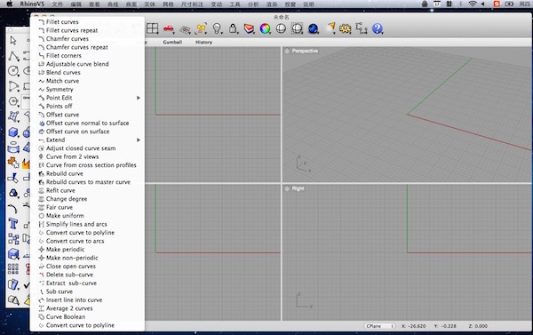This screenshot has height=335, width=533.
Task: Toggle the History recording option
Action: 203,42
